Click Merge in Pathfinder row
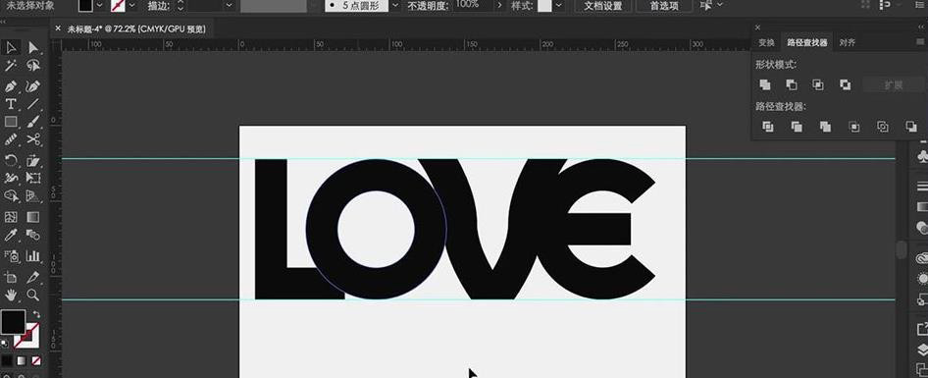The width and height of the screenshot is (928, 378). click(x=825, y=127)
